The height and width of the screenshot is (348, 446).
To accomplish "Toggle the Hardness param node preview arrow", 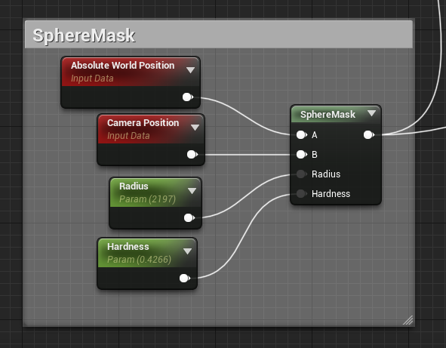I will pos(187,251).
